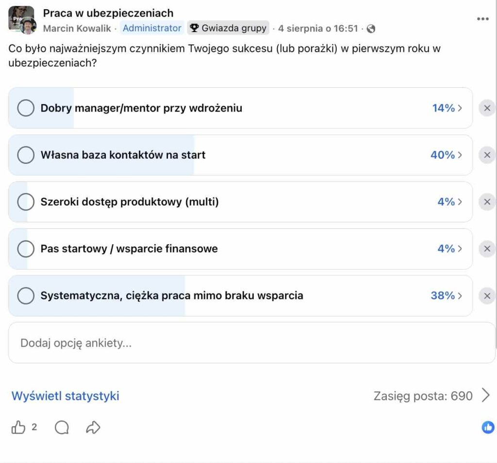The width and height of the screenshot is (497, 463).
Task: Expand voters for the 40% result
Action: 447,155
